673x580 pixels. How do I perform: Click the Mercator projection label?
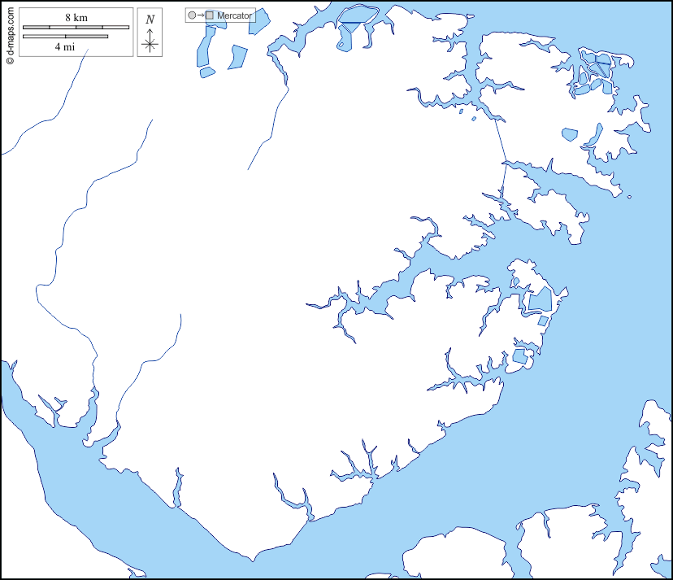point(235,15)
